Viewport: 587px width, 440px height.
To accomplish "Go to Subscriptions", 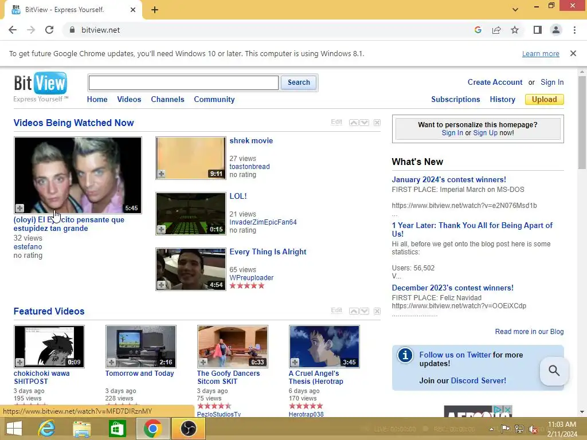I will [x=456, y=100].
